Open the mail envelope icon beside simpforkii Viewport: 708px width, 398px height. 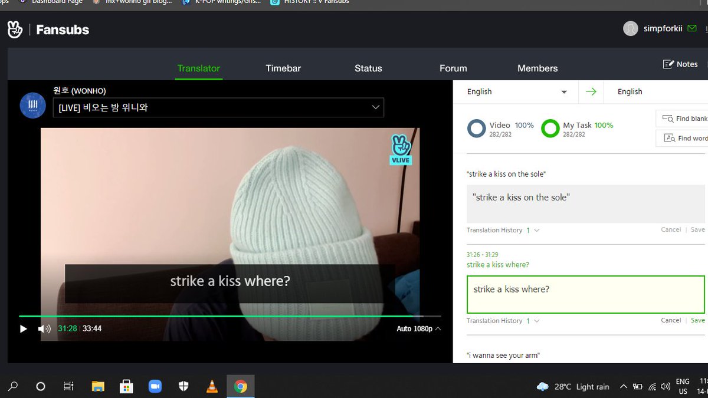692,28
